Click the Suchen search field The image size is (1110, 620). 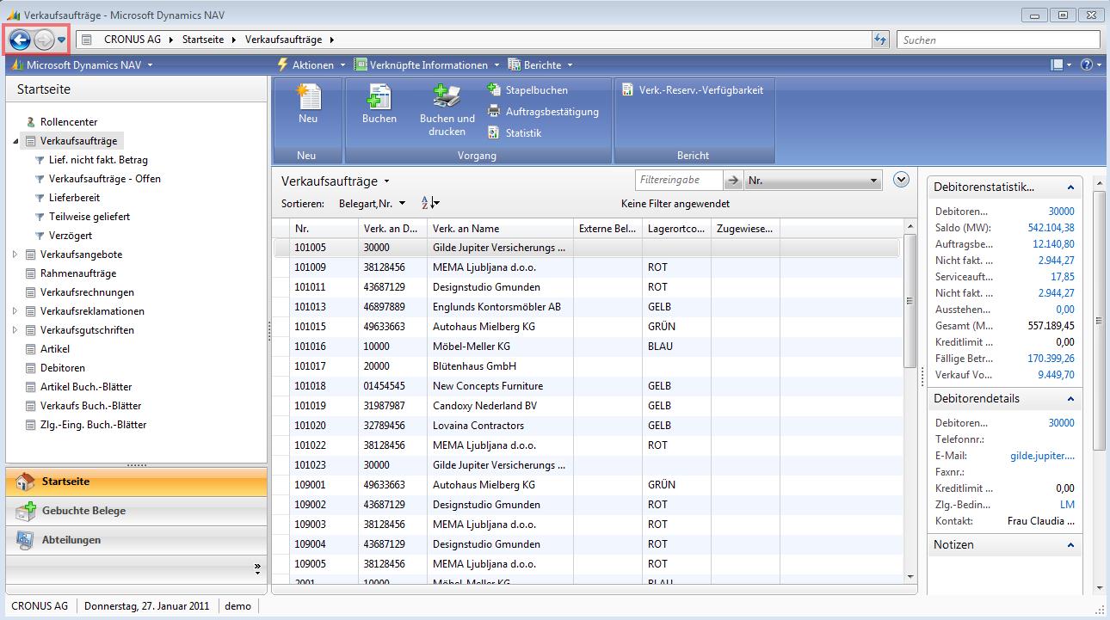point(998,40)
